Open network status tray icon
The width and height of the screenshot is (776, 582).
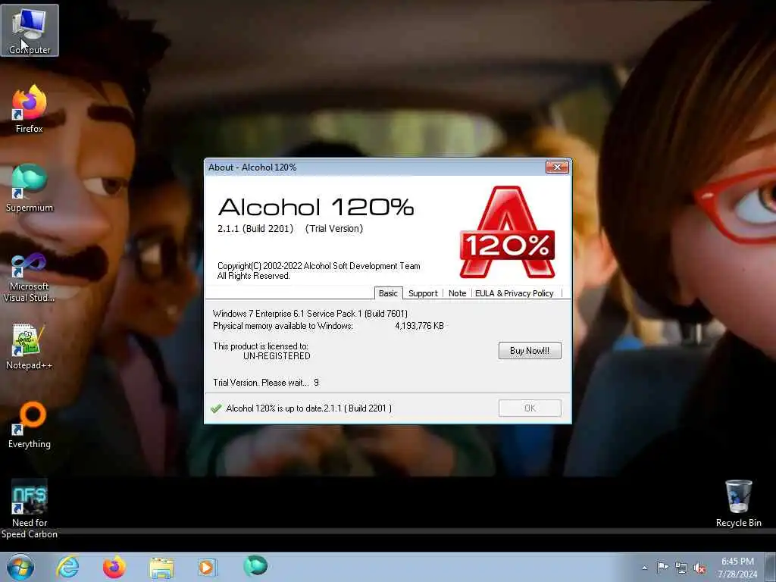(x=681, y=568)
